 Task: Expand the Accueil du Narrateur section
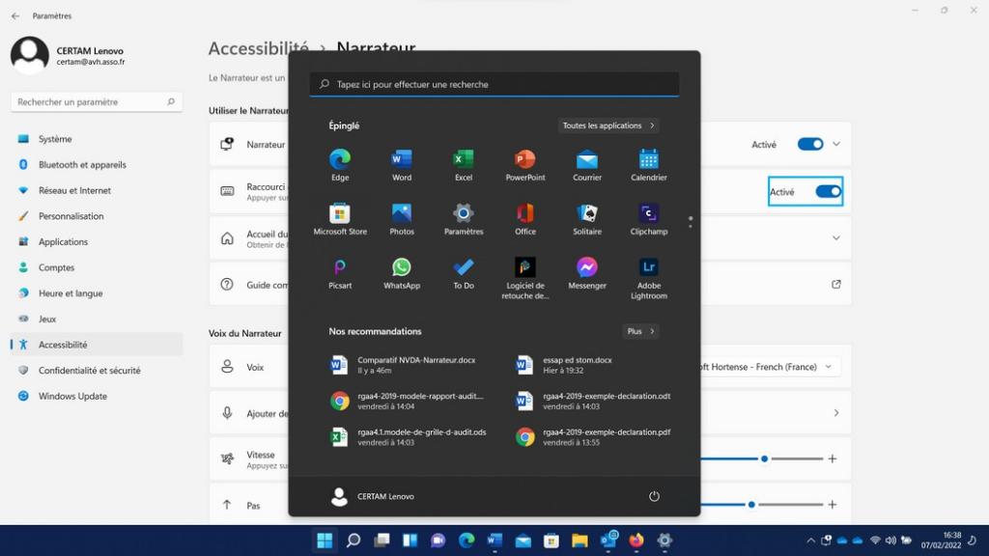pos(836,238)
